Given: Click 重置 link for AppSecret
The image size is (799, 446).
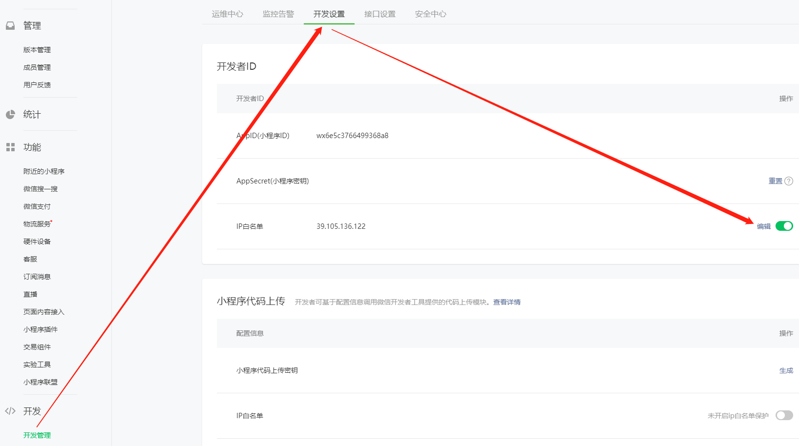Looking at the screenshot, I should [x=776, y=181].
